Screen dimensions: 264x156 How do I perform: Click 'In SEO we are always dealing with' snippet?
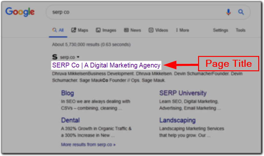[x=95, y=105]
